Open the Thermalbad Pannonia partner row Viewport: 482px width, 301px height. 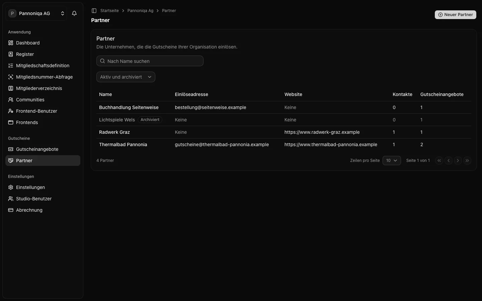tap(284, 144)
